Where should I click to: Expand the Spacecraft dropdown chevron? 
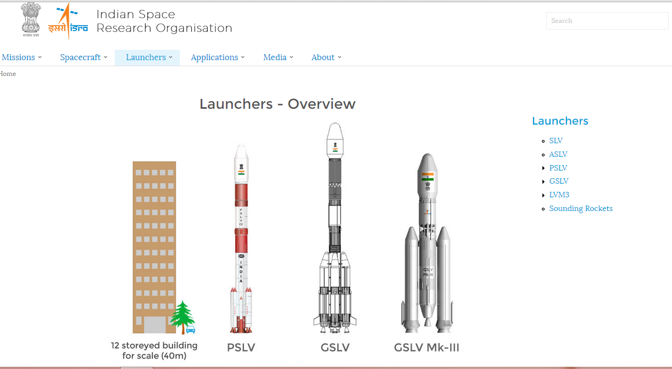pyautogui.click(x=106, y=57)
